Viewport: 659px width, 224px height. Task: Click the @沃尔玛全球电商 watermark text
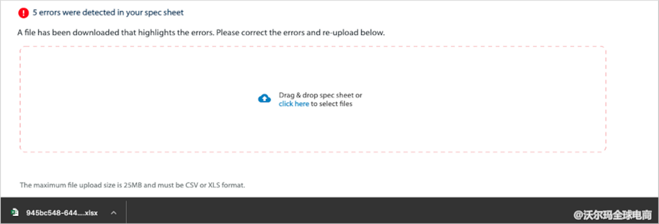(613, 213)
